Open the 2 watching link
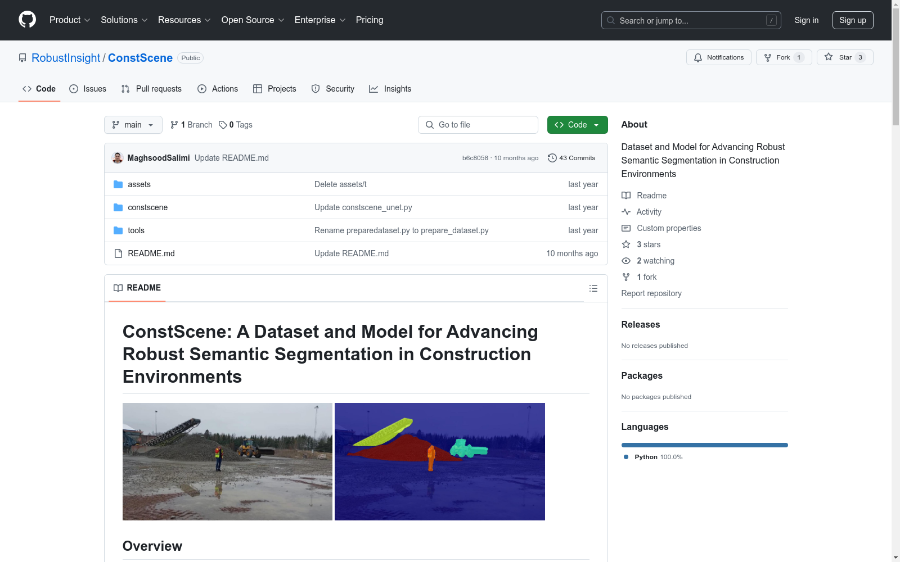Viewport: 900px width, 562px height. click(x=648, y=261)
